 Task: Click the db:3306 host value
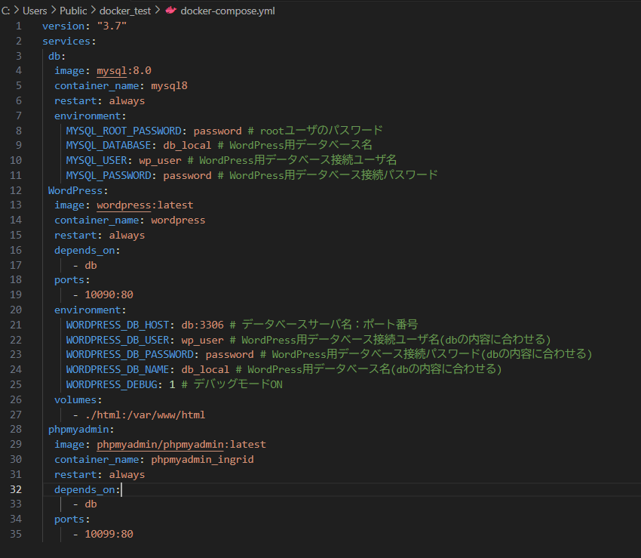pyautogui.click(x=202, y=325)
